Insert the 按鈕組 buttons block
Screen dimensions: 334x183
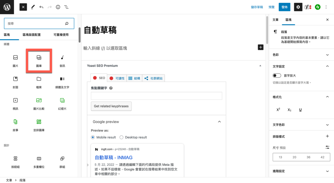(x=16, y=162)
